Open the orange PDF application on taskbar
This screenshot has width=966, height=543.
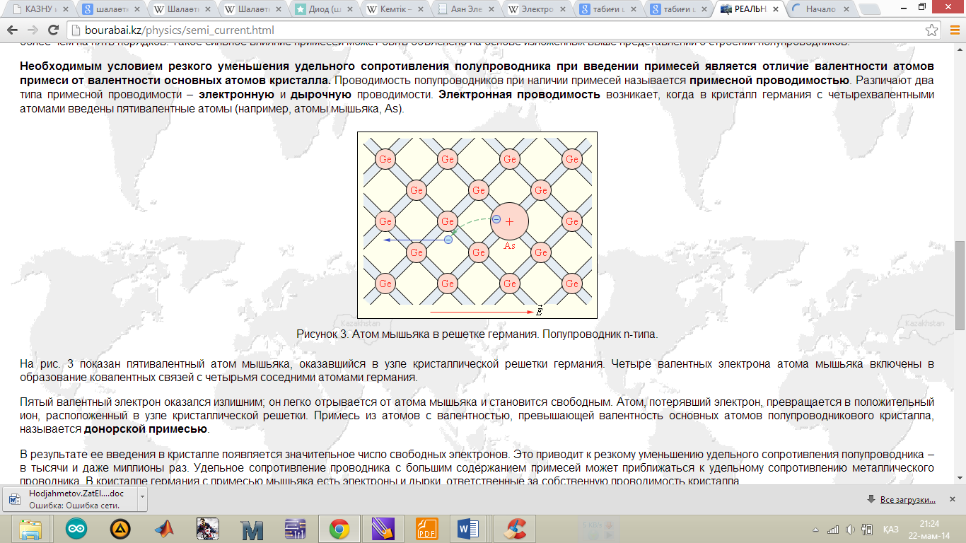coord(427,528)
